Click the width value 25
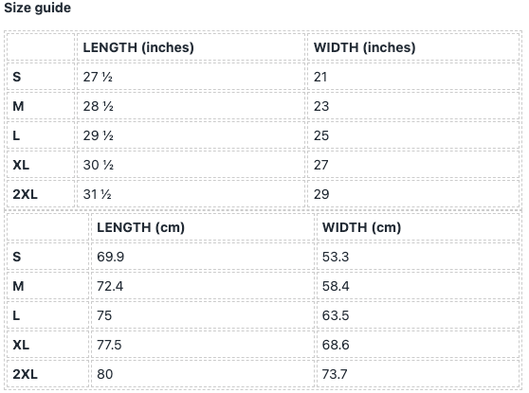This screenshot has height=393, width=529. pyautogui.click(x=321, y=135)
